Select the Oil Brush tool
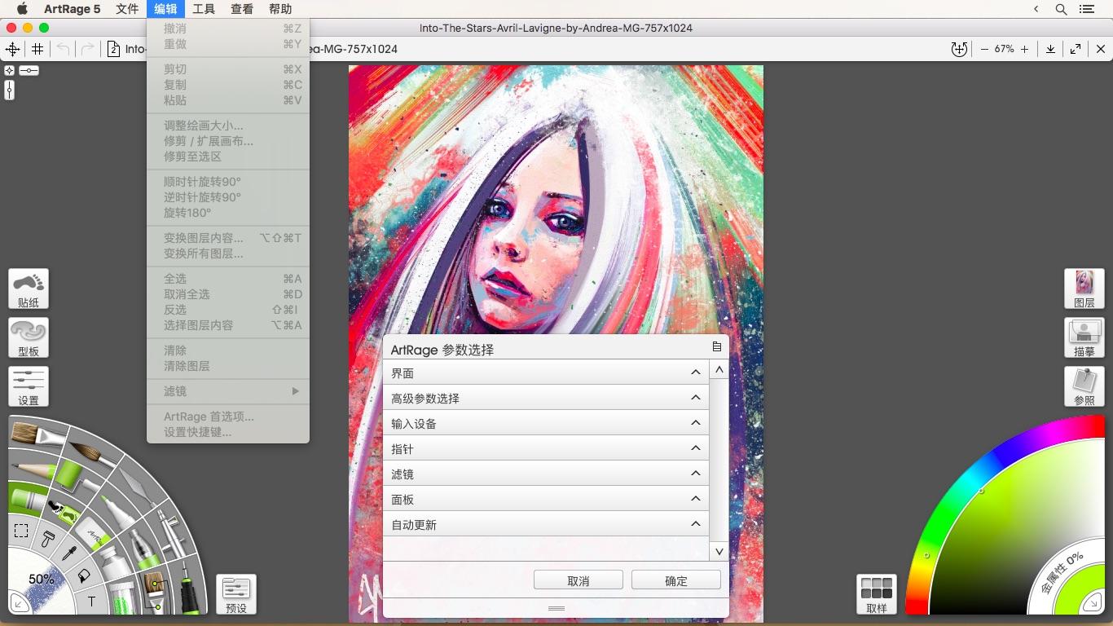 37,434
